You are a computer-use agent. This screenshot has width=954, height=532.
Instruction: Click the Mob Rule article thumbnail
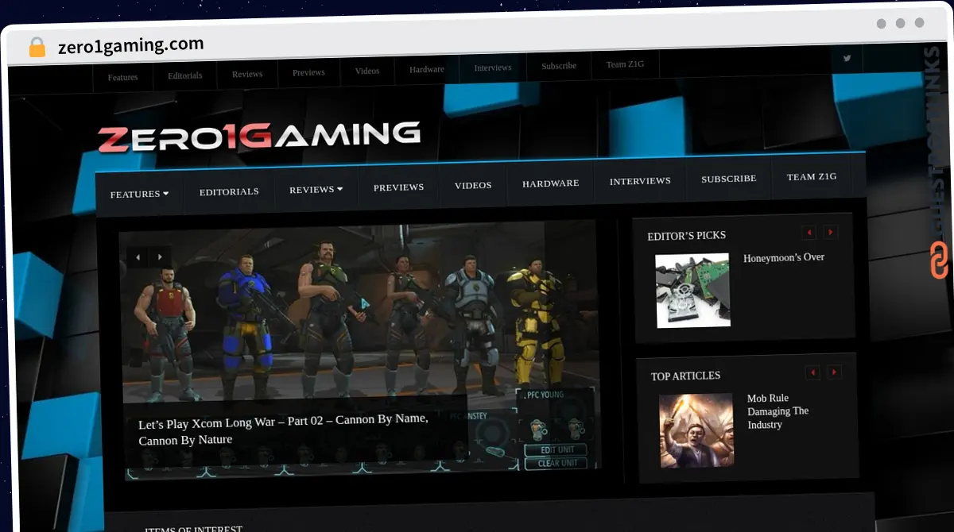pyautogui.click(x=697, y=430)
